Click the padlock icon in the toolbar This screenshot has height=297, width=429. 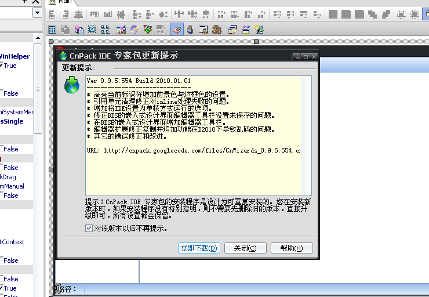click(x=190, y=29)
